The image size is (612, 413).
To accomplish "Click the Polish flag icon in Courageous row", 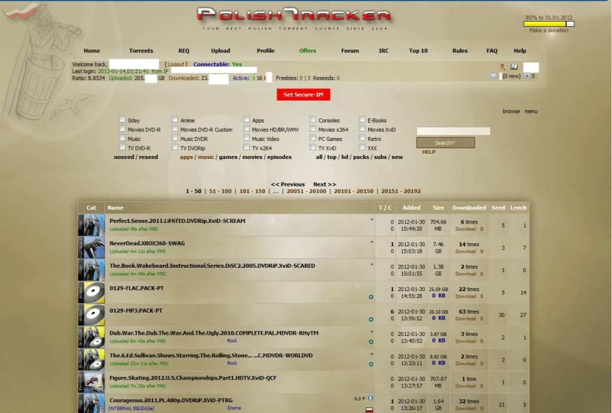I will (369, 410).
